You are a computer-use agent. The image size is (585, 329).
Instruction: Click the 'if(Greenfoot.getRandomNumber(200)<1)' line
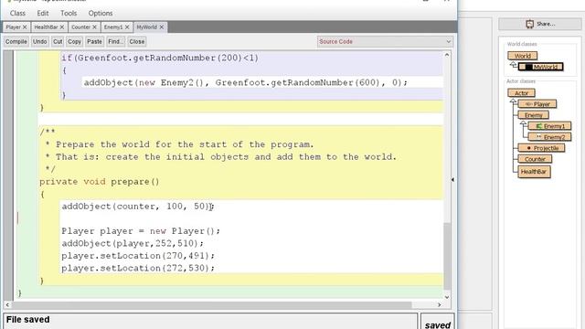[x=160, y=58]
